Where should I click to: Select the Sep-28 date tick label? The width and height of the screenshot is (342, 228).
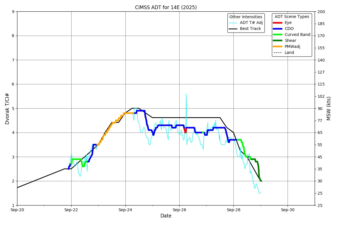point(233,210)
